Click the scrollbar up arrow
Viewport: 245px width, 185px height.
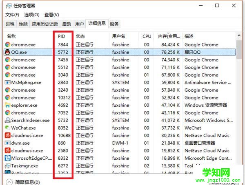click(239, 36)
